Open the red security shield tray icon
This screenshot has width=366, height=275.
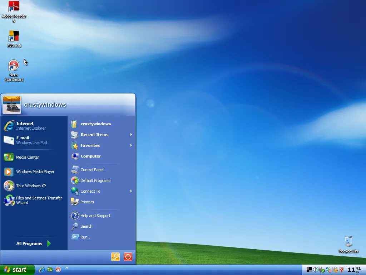click(341, 270)
